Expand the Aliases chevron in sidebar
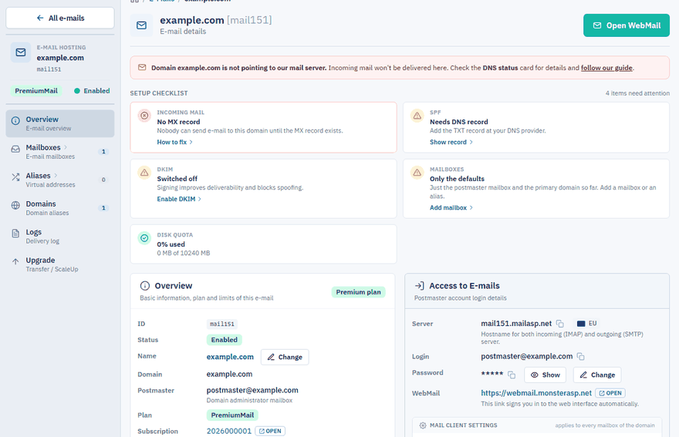The height and width of the screenshot is (437, 679). pos(56,176)
